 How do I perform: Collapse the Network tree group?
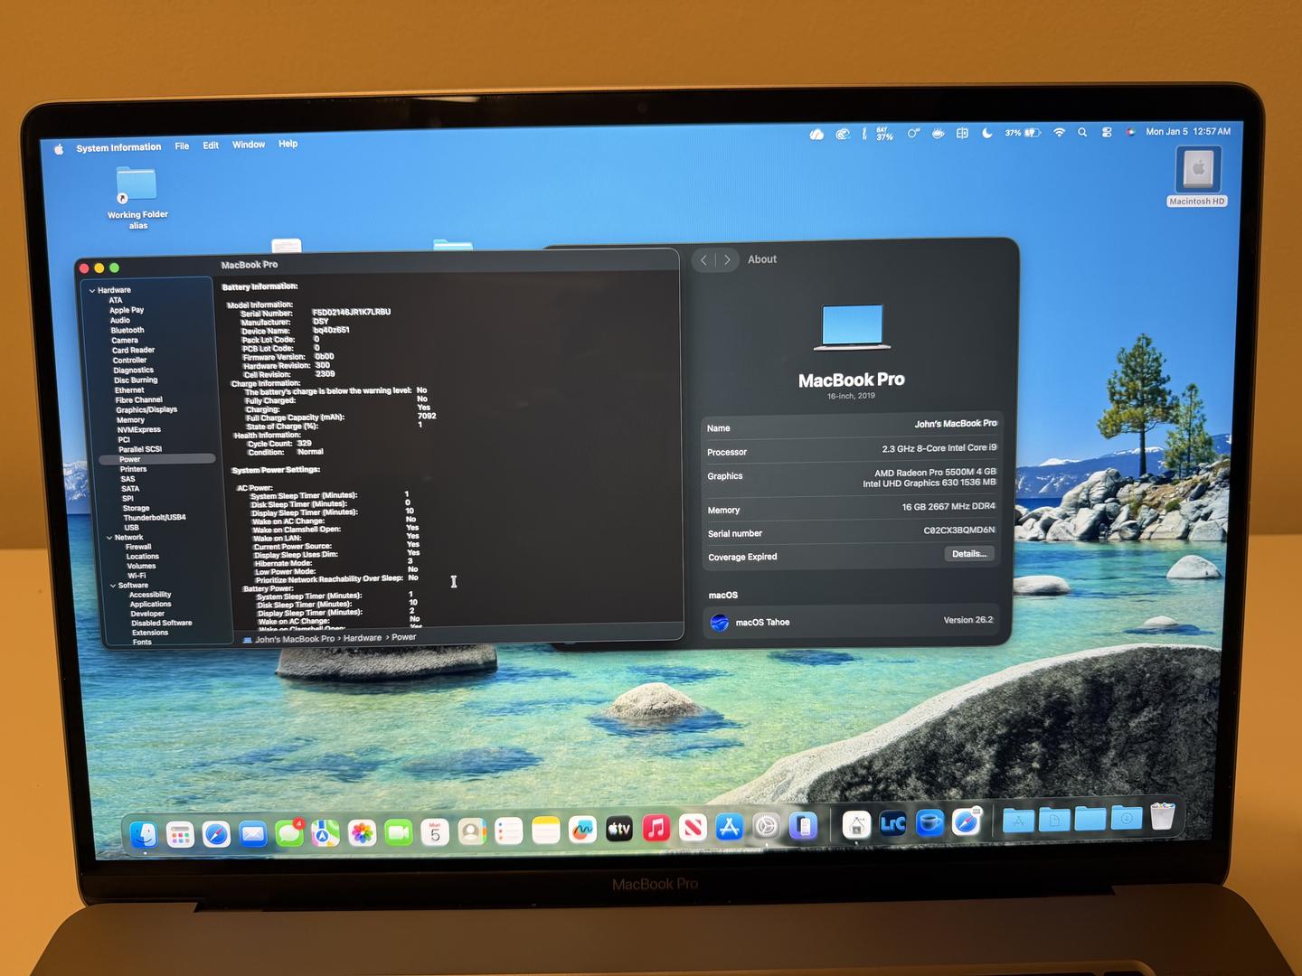(x=109, y=538)
